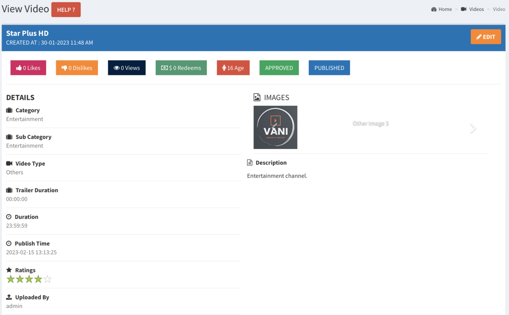Click the $ 0 Redeems badge

tap(181, 68)
